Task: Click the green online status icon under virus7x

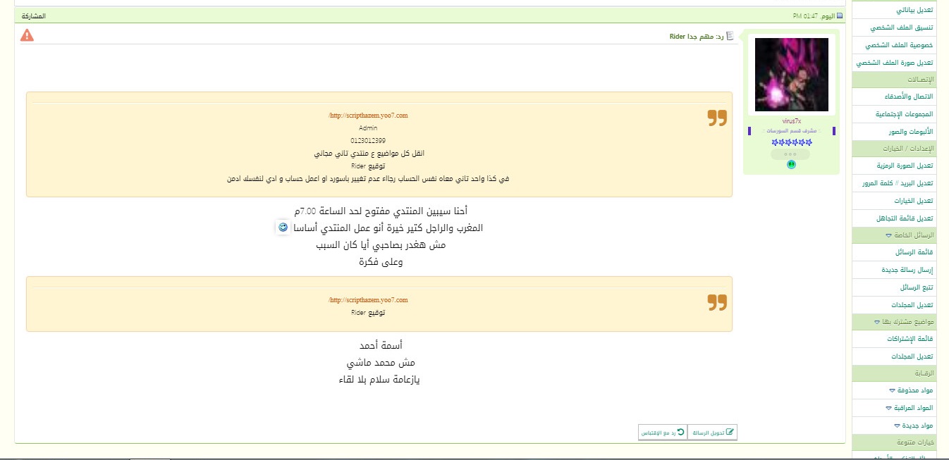Action: (791, 165)
